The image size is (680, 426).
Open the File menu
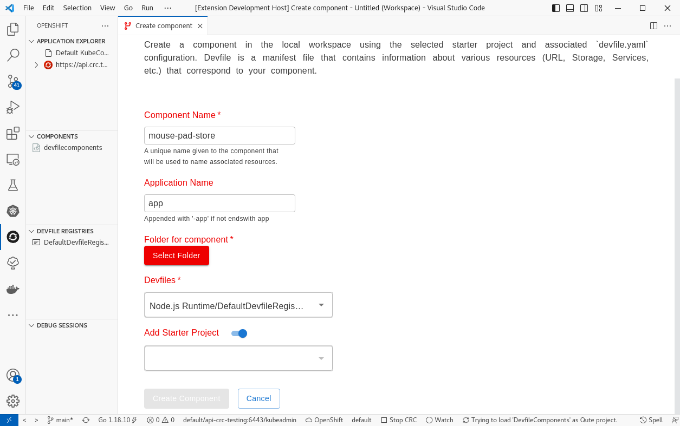tap(29, 8)
